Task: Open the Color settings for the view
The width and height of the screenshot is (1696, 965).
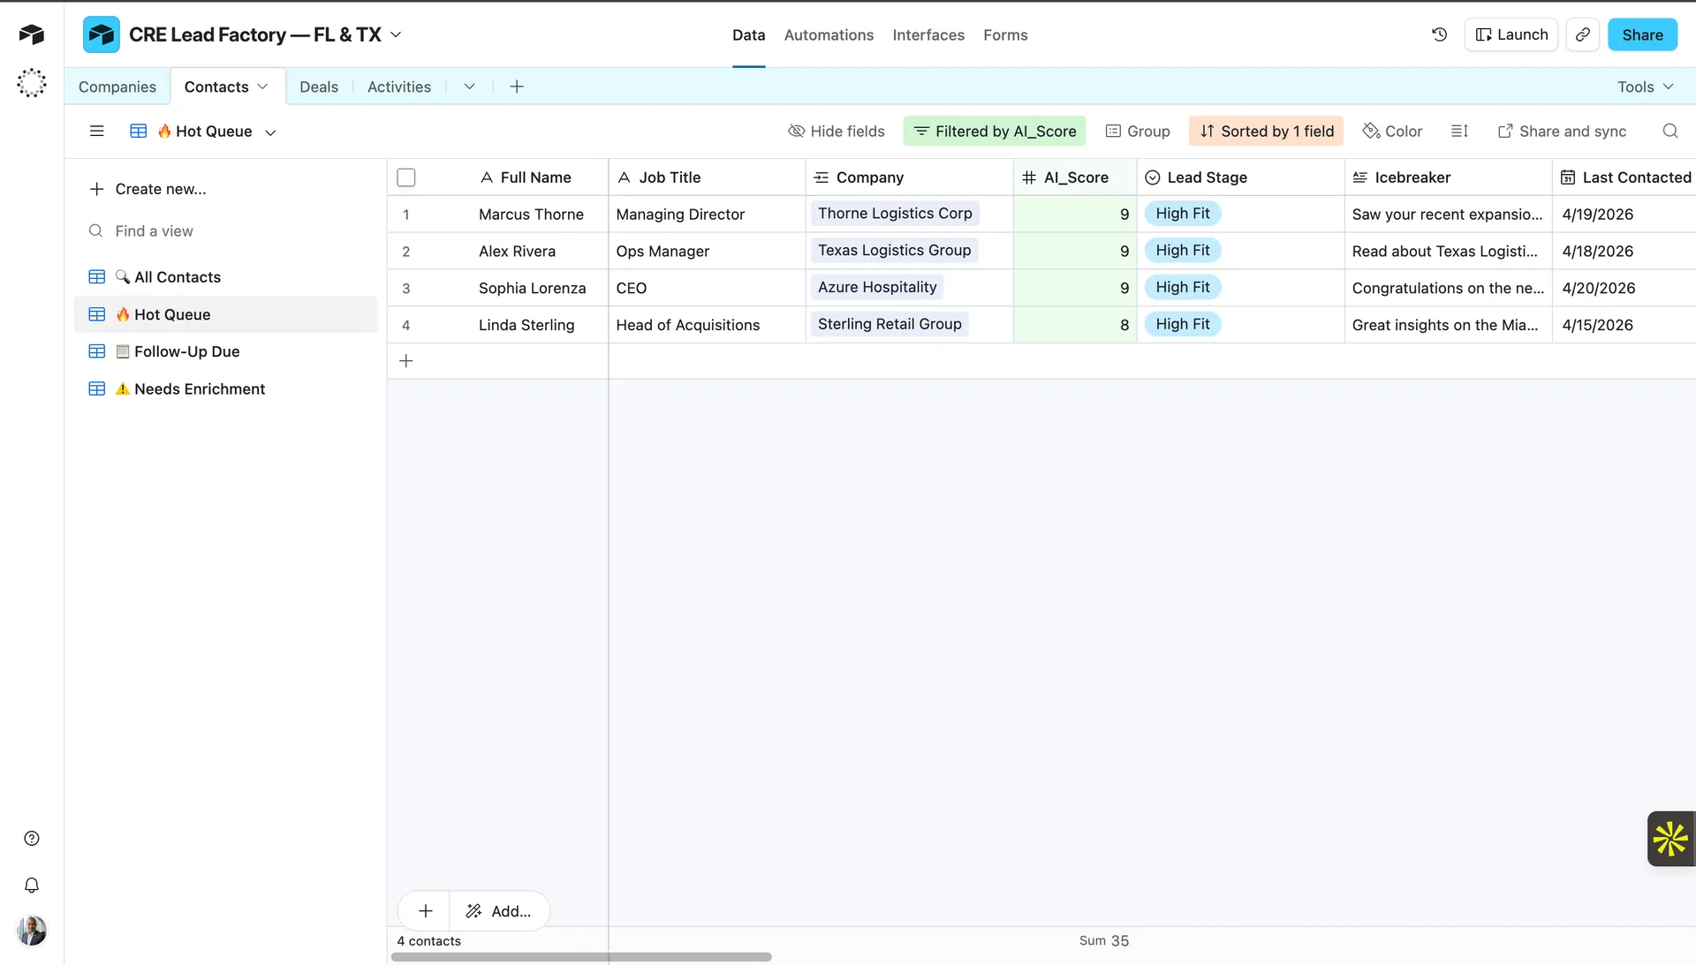Action: click(1392, 131)
